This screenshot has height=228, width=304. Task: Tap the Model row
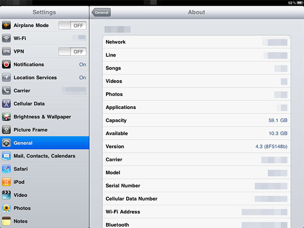coord(197,173)
